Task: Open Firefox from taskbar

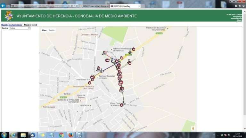Action: tap(71, 135)
